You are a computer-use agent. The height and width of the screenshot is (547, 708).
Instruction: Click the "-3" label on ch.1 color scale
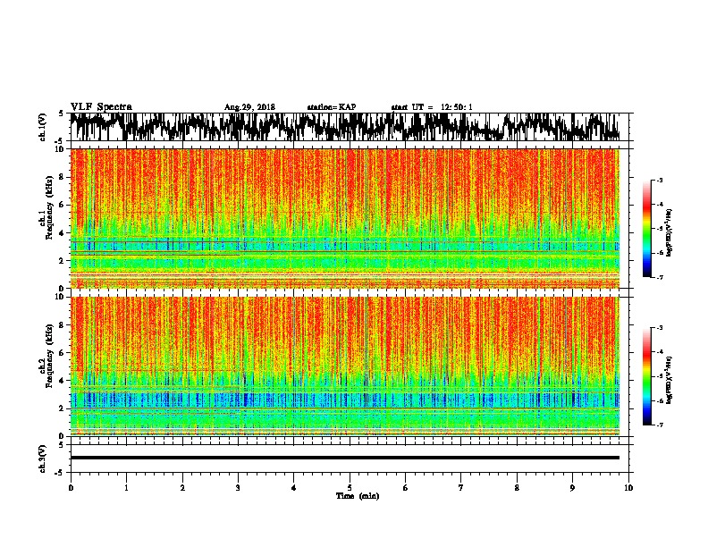(x=659, y=181)
